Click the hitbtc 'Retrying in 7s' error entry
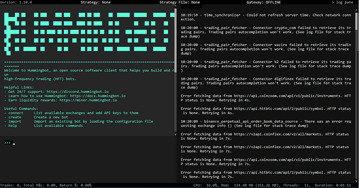359x188 pixels. pos(266,175)
